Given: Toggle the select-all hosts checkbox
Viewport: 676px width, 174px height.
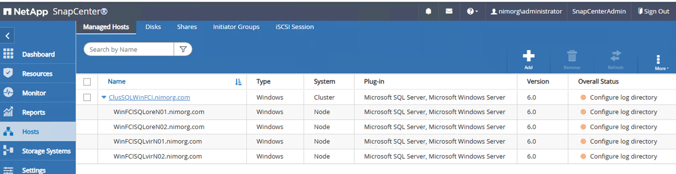Looking at the screenshot, I should tap(87, 82).
